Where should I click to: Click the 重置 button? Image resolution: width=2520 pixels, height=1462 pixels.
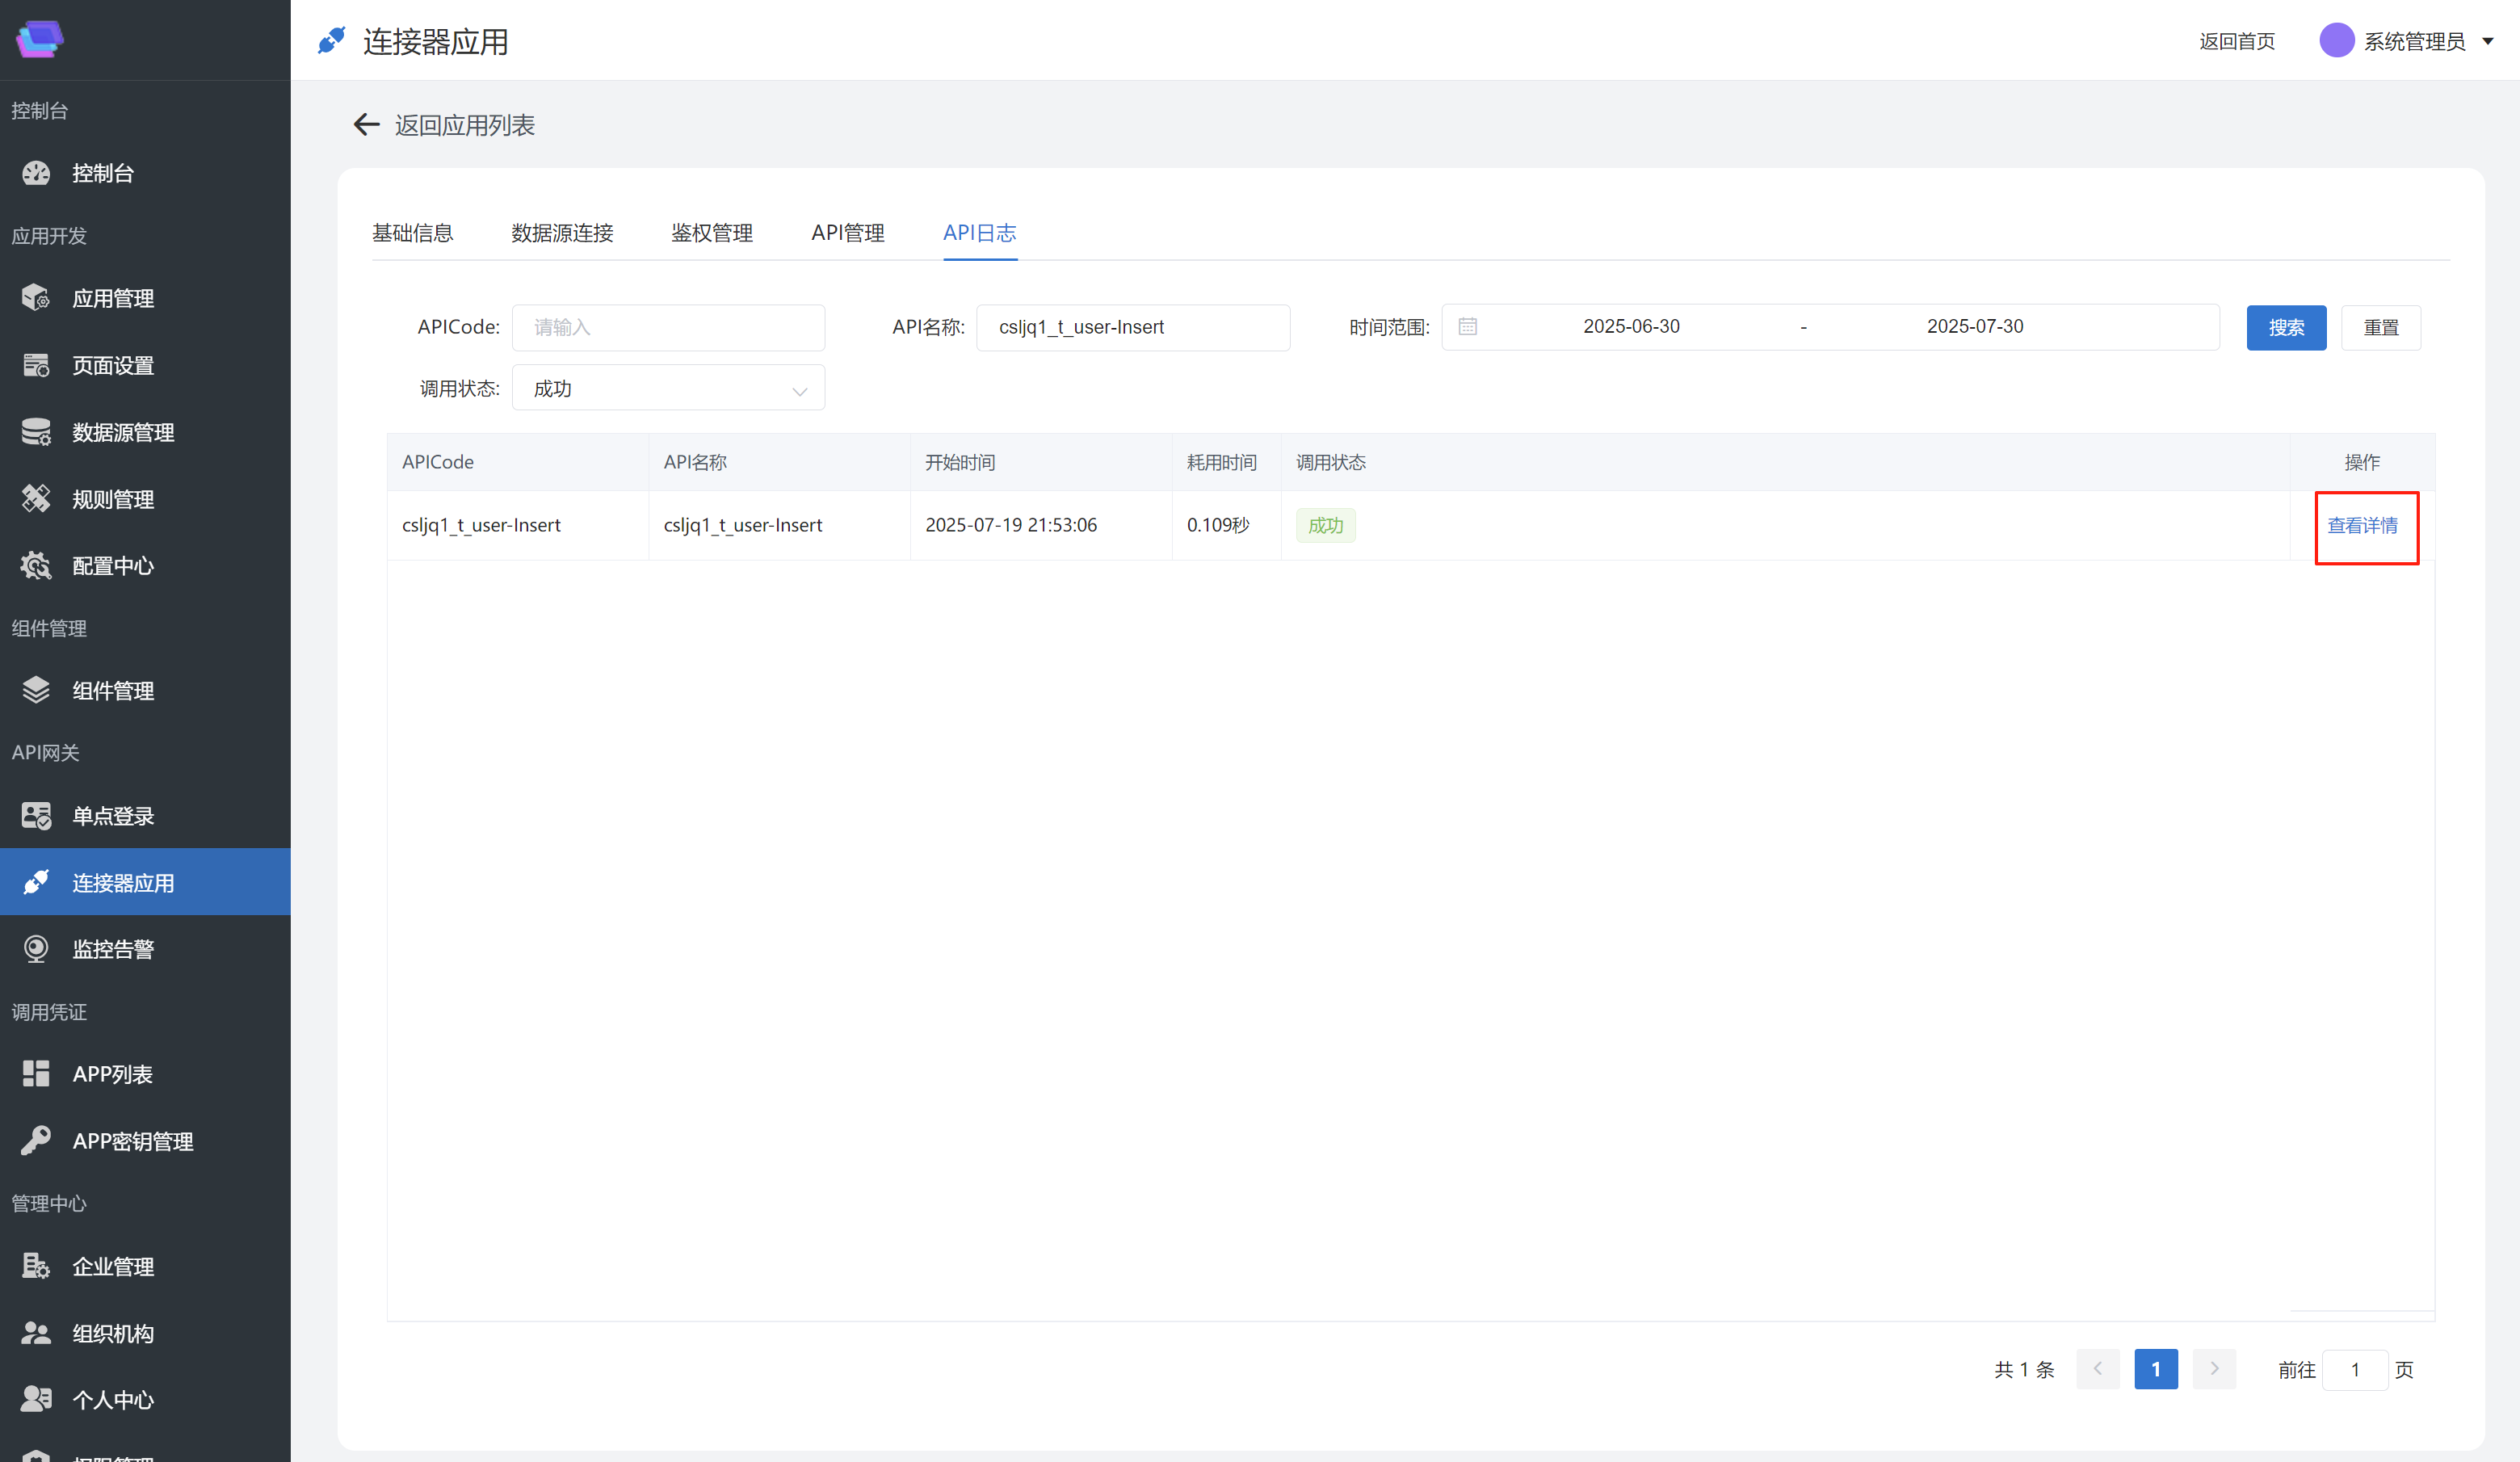click(2380, 328)
